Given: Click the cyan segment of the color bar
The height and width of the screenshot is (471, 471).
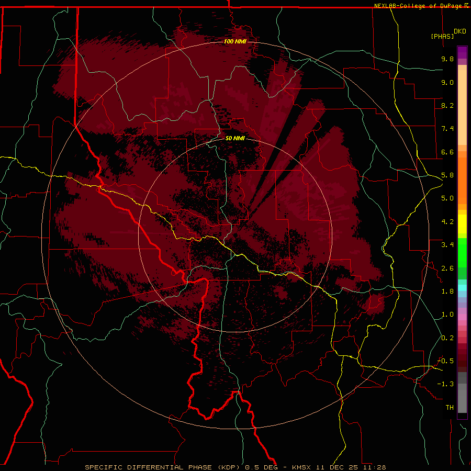Looking at the screenshot, I should pyautogui.click(x=462, y=288).
